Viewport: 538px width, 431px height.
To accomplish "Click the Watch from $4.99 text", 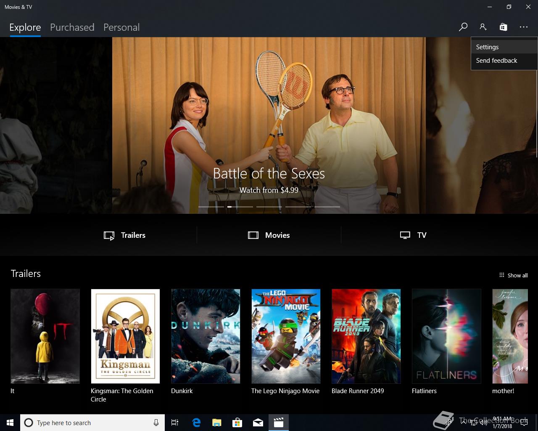I will pos(269,190).
